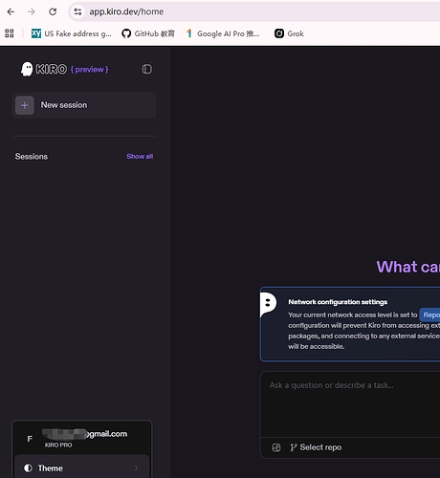Show all sessions
The image size is (440, 478).
(140, 157)
